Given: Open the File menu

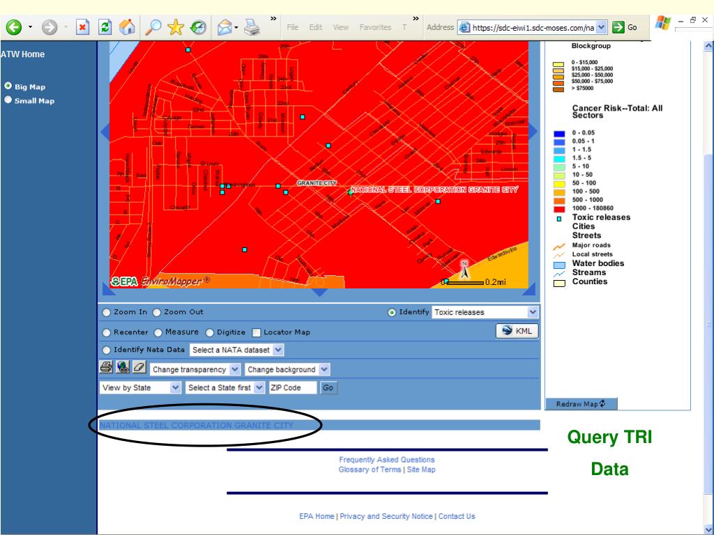Looking at the screenshot, I should point(292,27).
